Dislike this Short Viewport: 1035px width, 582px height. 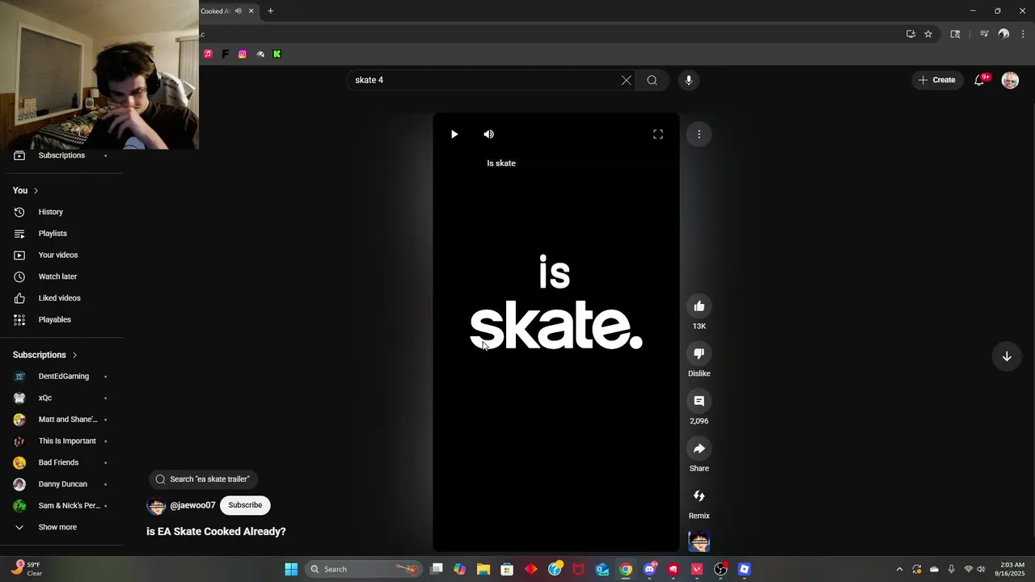[699, 353]
